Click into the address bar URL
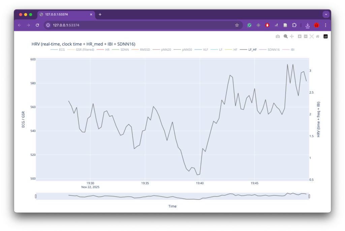 (x=135, y=25)
